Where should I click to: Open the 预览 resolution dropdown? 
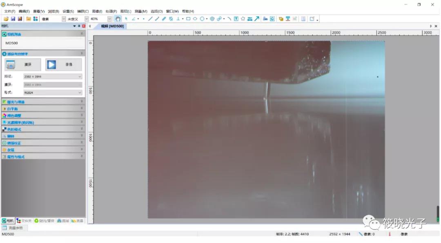[80, 77]
